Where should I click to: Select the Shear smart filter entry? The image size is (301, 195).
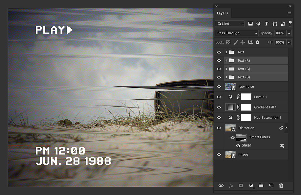point(246,145)
